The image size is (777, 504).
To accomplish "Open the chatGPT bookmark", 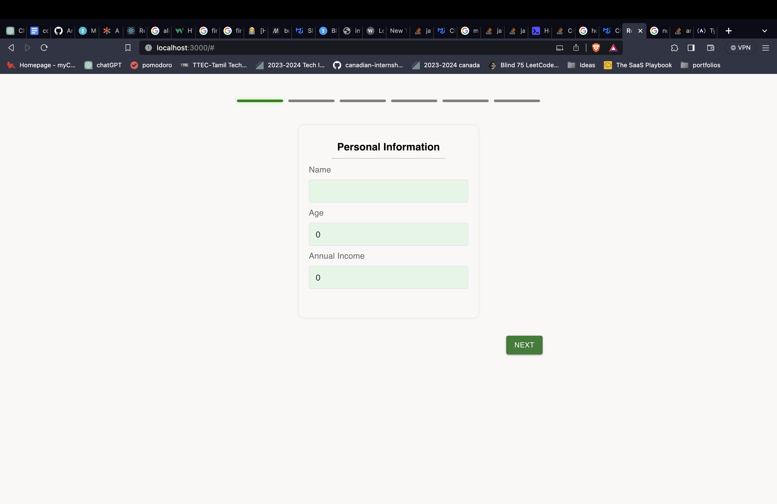I will pyautogui.click(x=103, y=65).
